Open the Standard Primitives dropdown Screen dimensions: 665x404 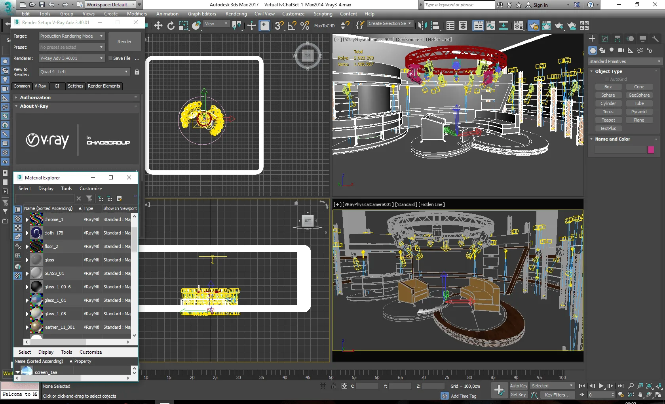pyautogui.click(x=624, y=61)
